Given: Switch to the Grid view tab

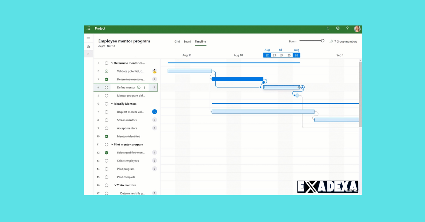Looking at the screenshot, I should click(177, 41).
